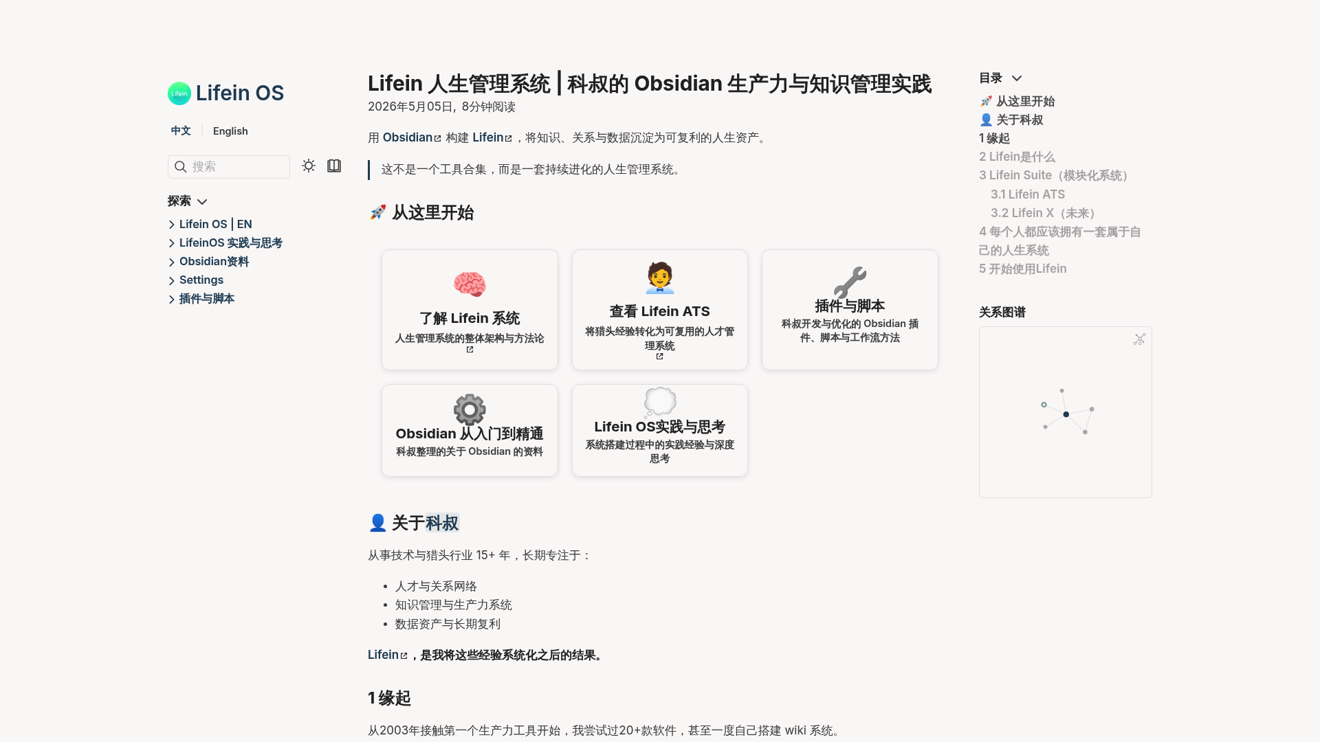Switch language to English
Screen dimensions: 1320x742
tap(230, 131)
